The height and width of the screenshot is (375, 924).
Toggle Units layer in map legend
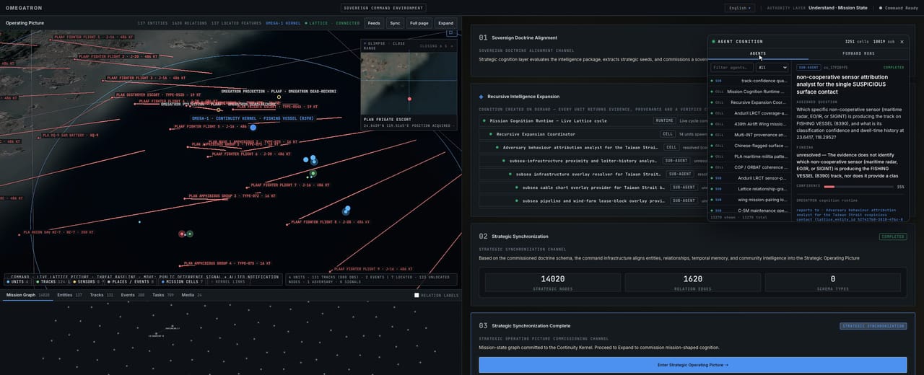point(18,281)
